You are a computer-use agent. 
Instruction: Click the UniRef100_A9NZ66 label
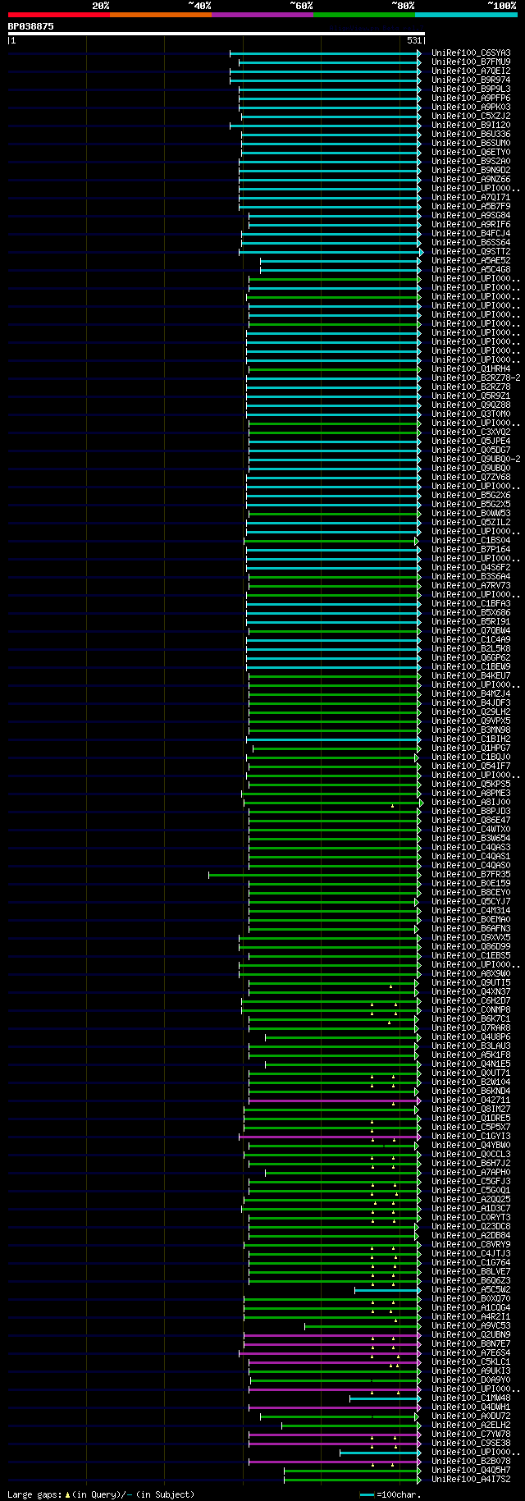pos(471,180)
